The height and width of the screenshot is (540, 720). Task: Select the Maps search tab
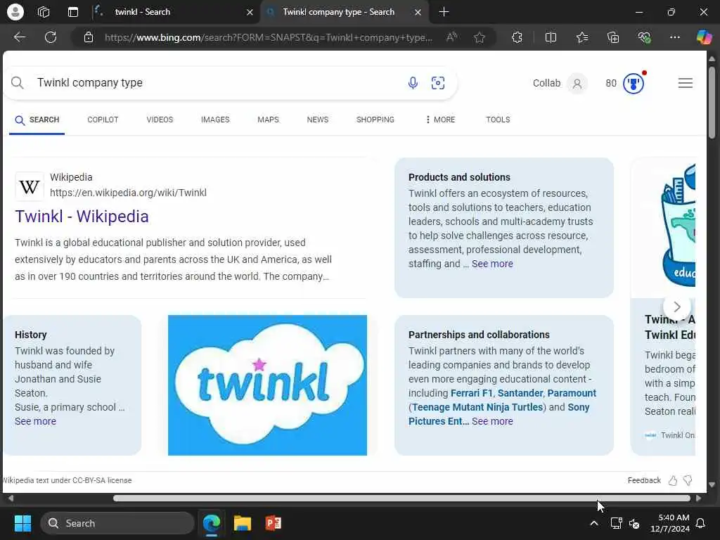click(268, 120)
